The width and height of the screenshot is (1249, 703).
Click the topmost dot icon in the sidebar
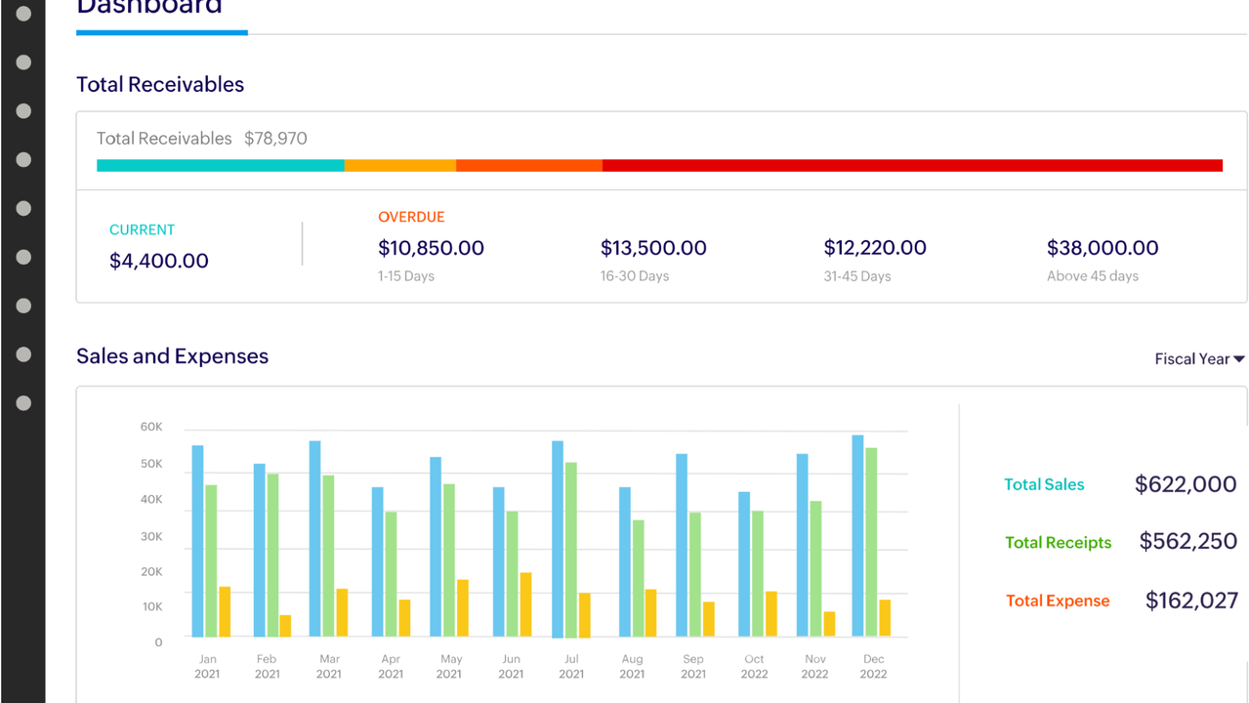[23, 14]
